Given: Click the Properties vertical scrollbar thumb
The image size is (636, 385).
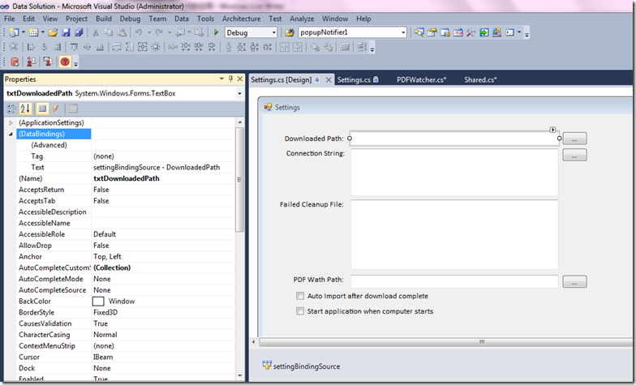Looking at the screenshot, I should coord(239,180).
